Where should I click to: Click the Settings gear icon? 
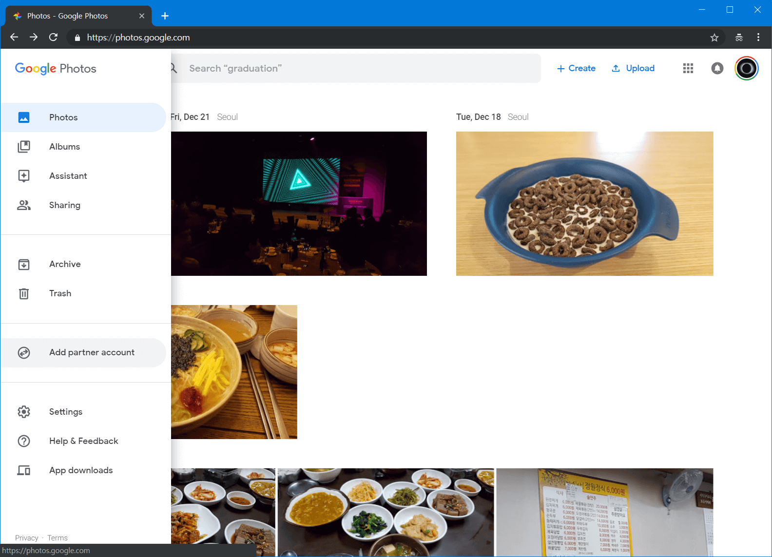(x=24, y=412)
